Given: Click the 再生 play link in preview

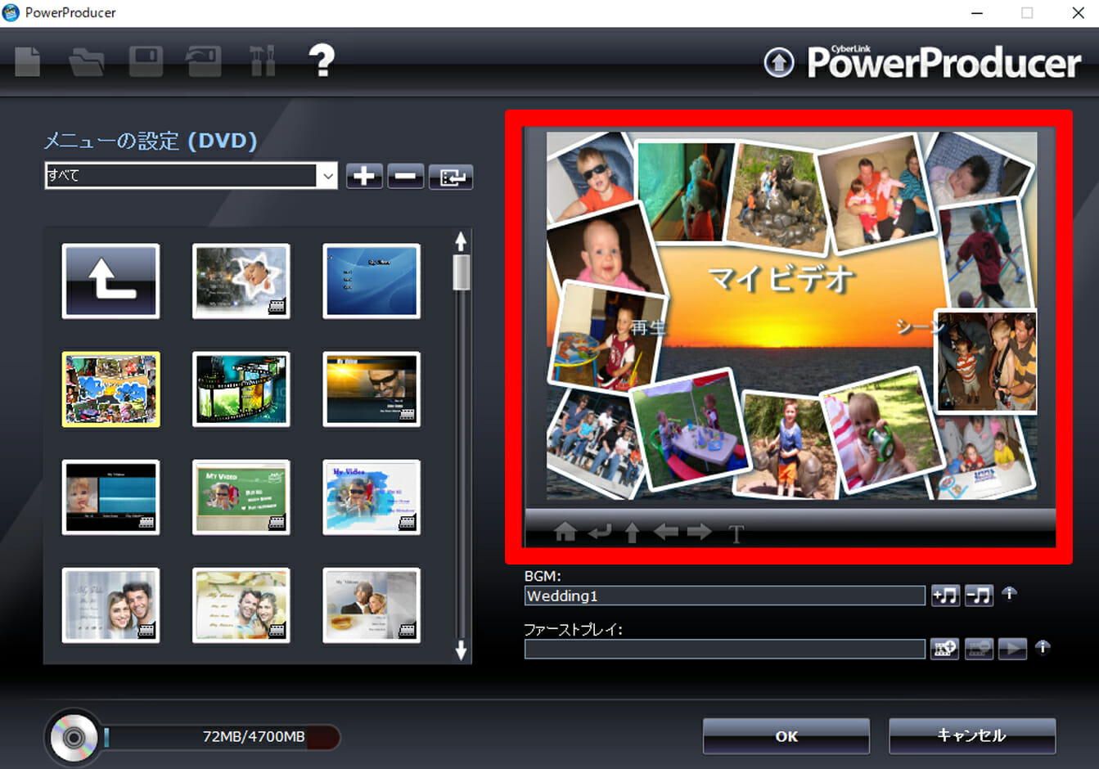Looking at the screenshot, I should click(649, 327).
